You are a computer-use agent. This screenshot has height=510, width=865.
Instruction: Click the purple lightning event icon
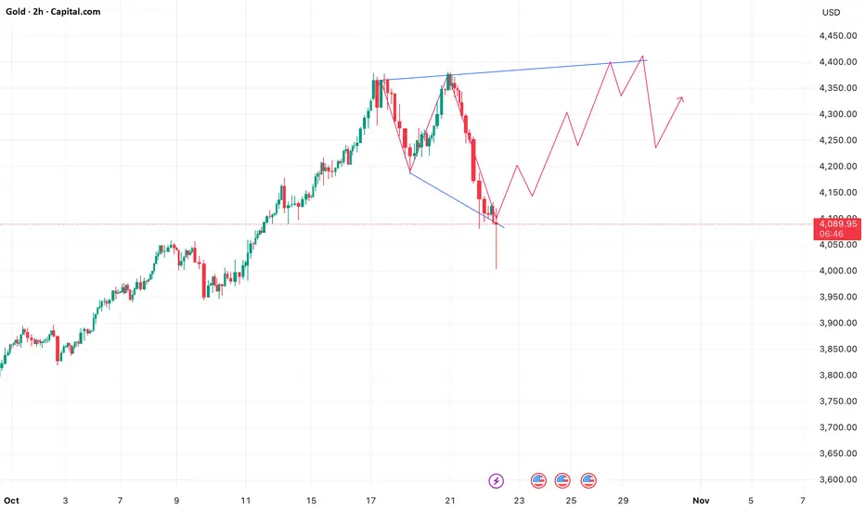[496, 480]
